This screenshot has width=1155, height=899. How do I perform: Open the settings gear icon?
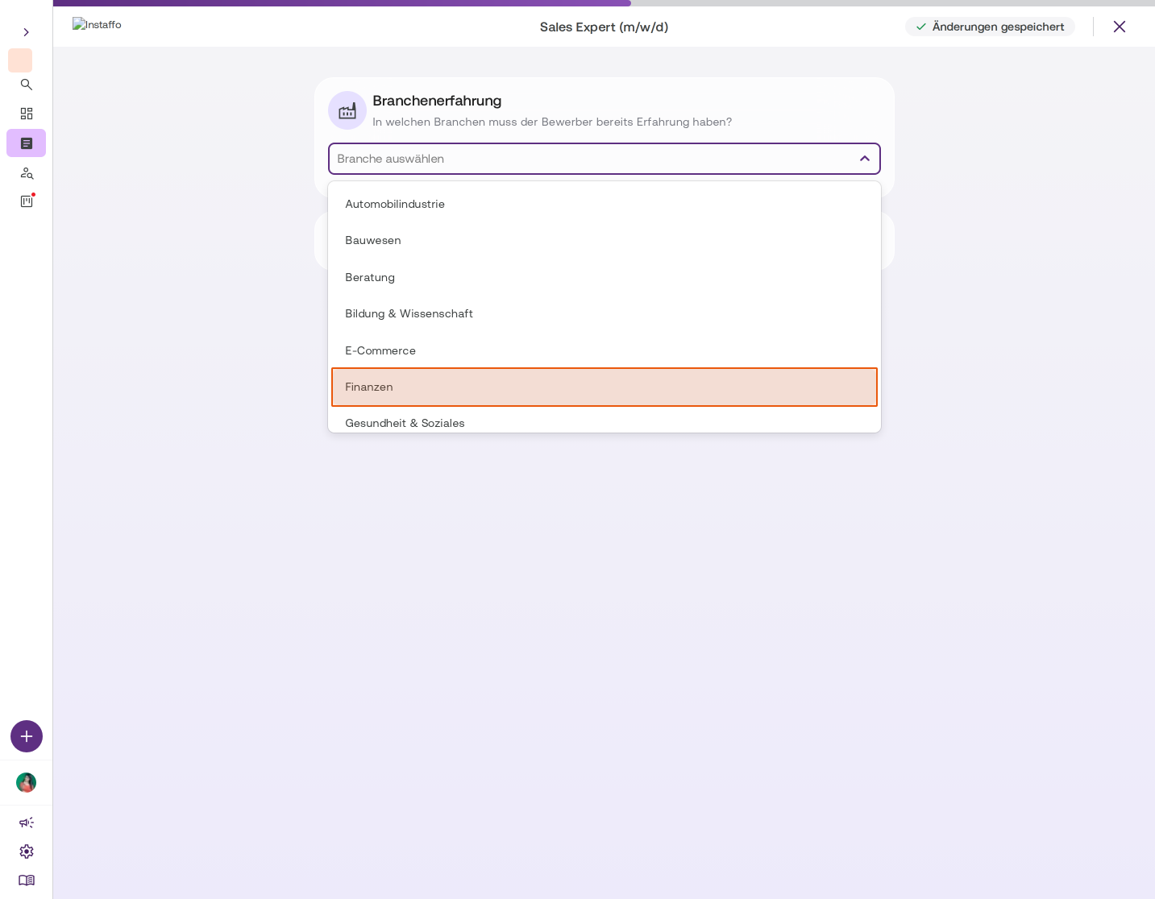(27, 851)
